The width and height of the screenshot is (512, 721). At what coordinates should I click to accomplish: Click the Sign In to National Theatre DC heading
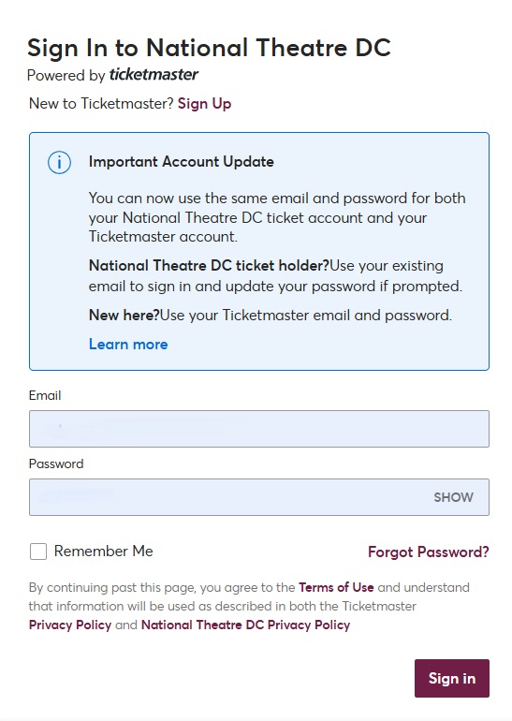(209, 48)
